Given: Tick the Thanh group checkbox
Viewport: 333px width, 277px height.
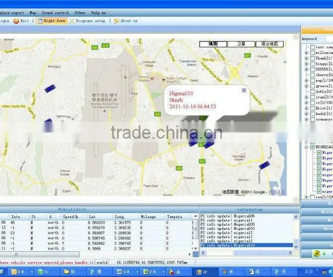Looking at the screenshot, I should (x=312, y=58).
